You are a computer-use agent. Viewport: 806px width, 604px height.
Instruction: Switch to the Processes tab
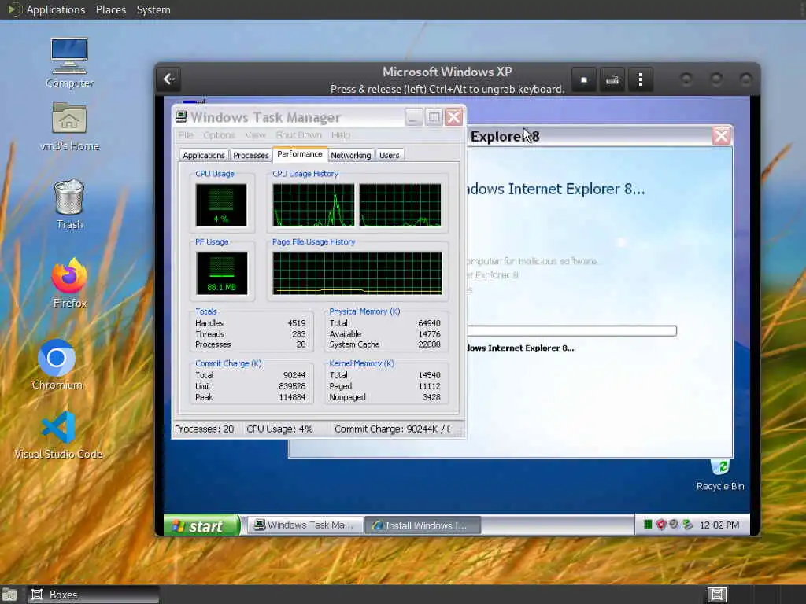[251, 155]
